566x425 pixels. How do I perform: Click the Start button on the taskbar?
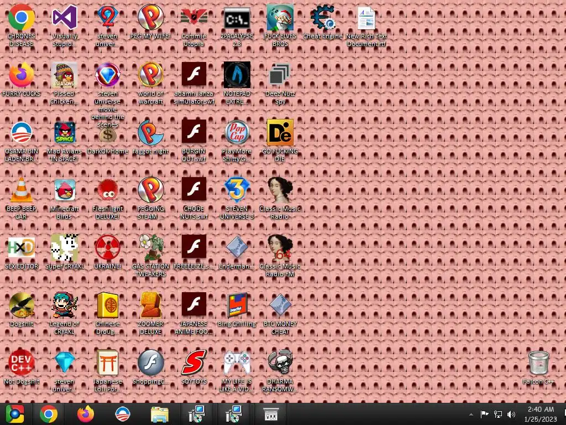point(15,414)
